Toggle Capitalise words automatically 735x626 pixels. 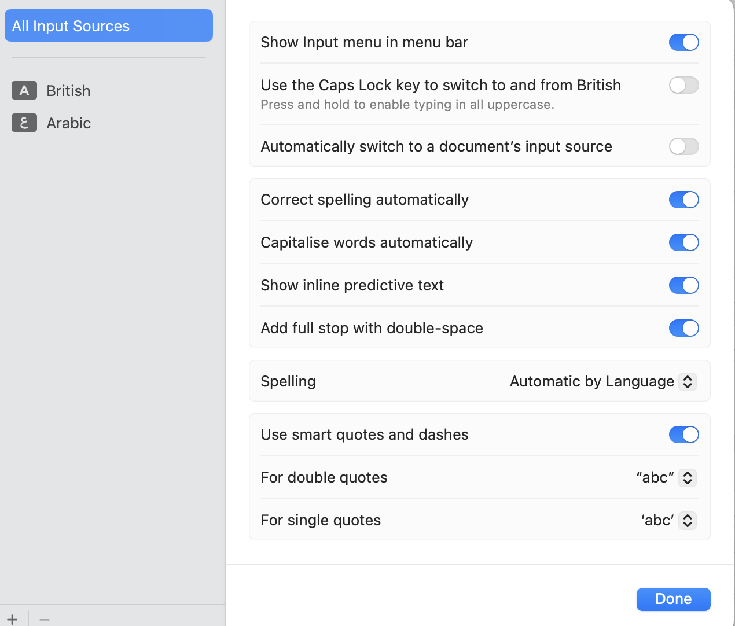point(683,242)
